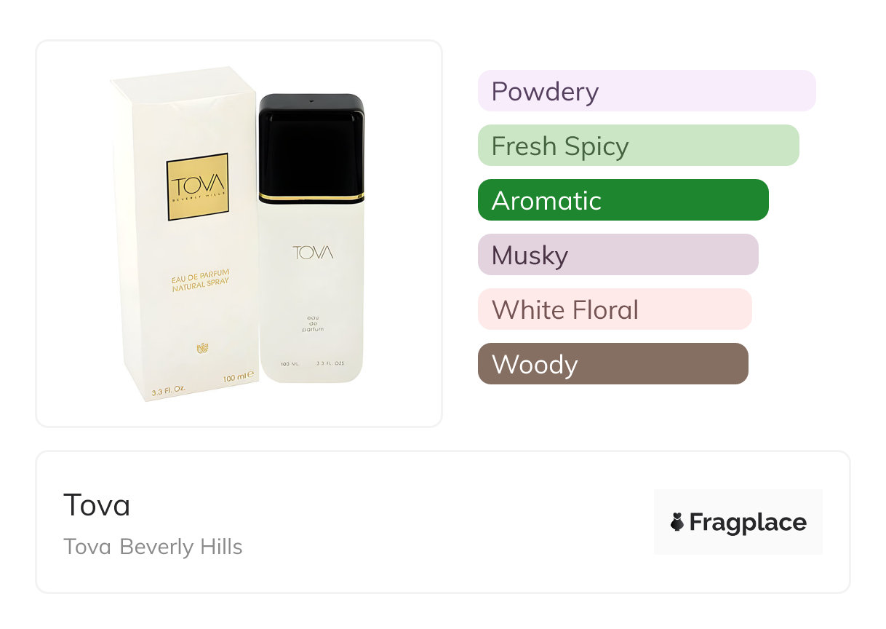Click 'eau de parfum' text on bottle

(x=313, y=323)
